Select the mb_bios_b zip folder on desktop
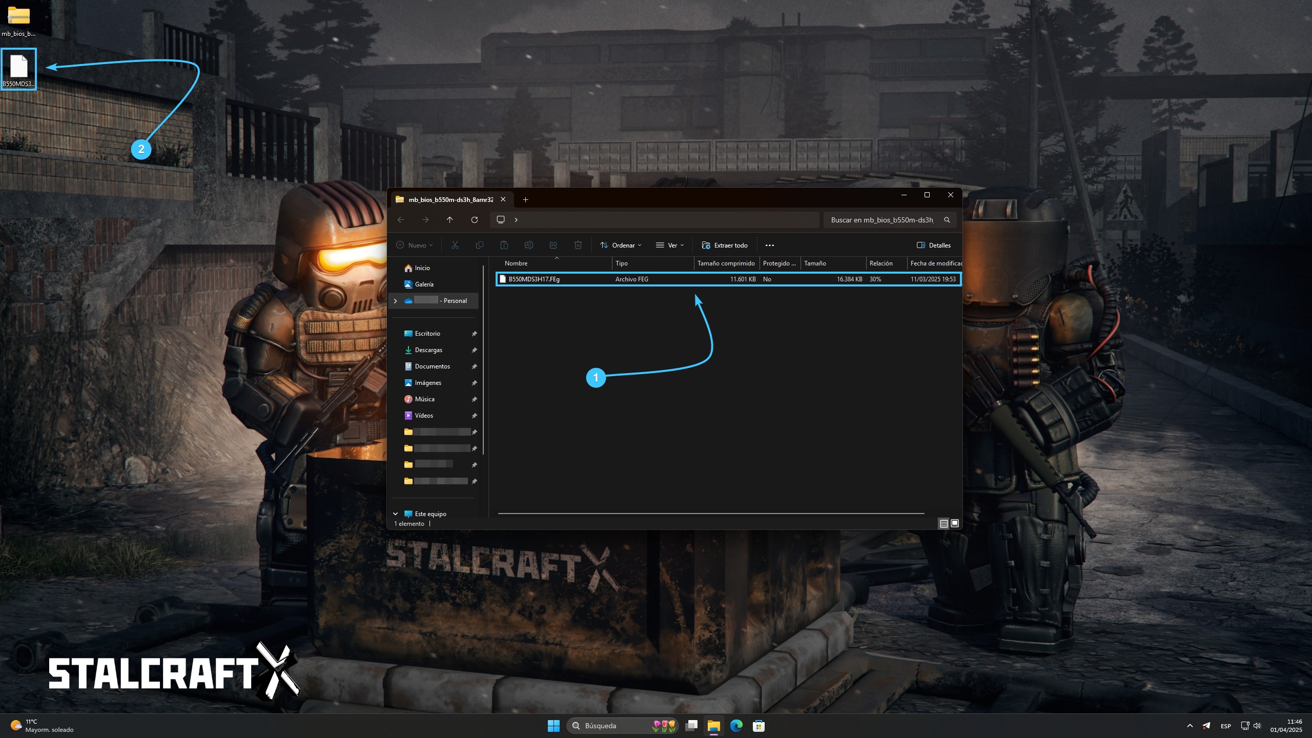Viewport: 1312px width, 738px height. tap(18, 22)
